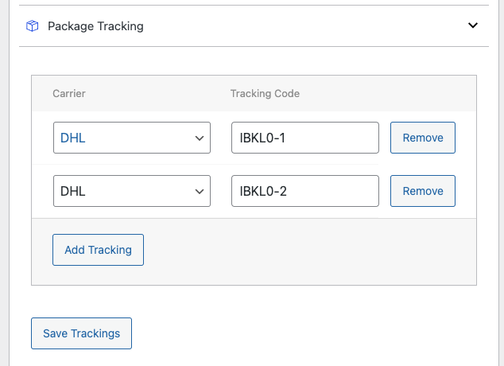This screenshot has height=366, width=504.
Task: Focus the IBKL0-2 tracking code field
Action: pyautogui.click(x=304, y=191)
